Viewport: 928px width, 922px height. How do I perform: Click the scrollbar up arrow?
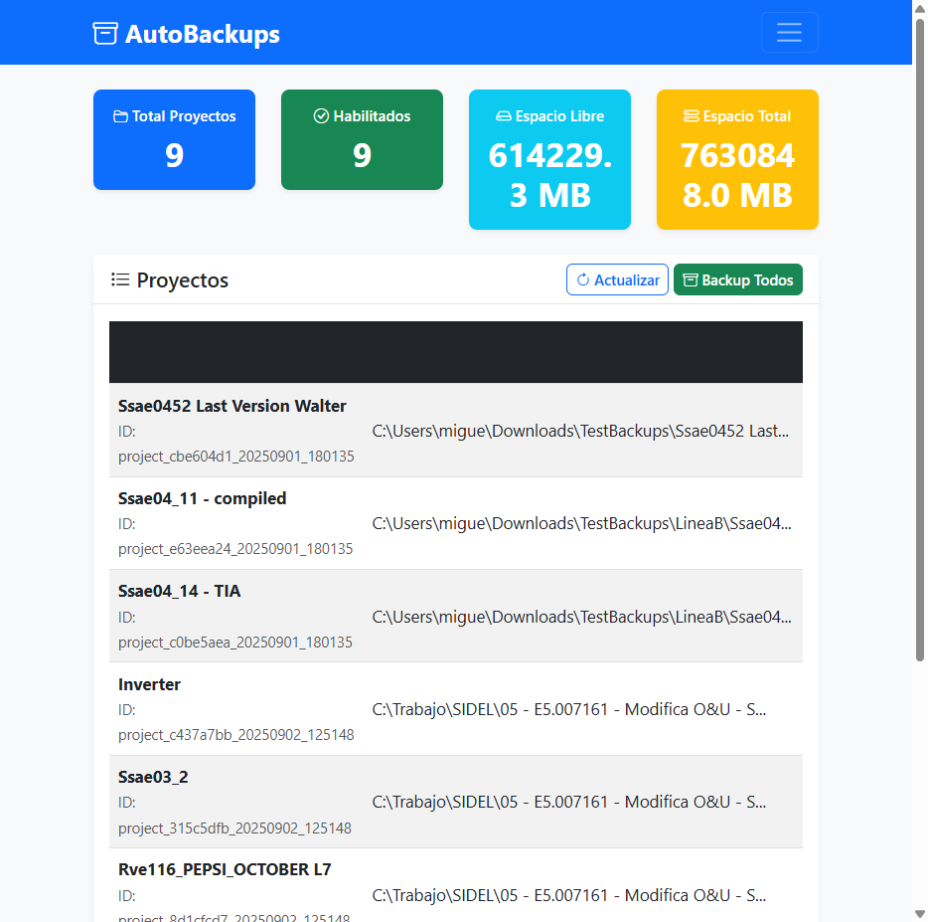(x=920, y=8)
